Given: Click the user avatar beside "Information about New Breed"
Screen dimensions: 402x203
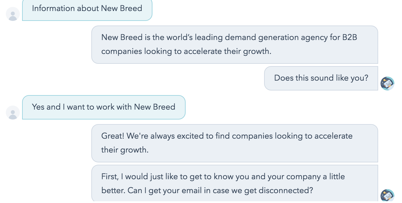Looking at the screenshot, I should [13, 14].
